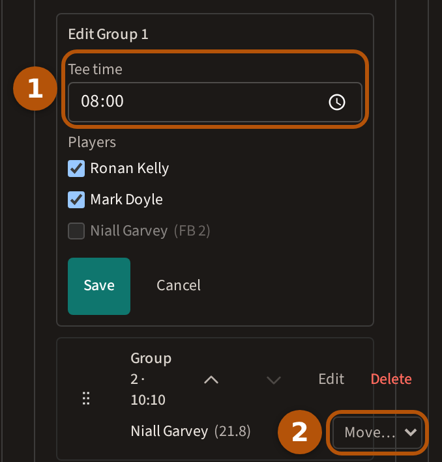The width and height of the screenshot is (442, 462).
Task: Cancel editing Group 1
Action: (x=179, y=285)
